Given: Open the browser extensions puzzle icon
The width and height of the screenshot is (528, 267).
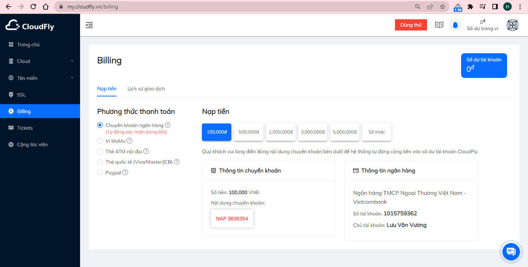Looking at the screenshot, I should pyautogui.click(x=470, y=7).
